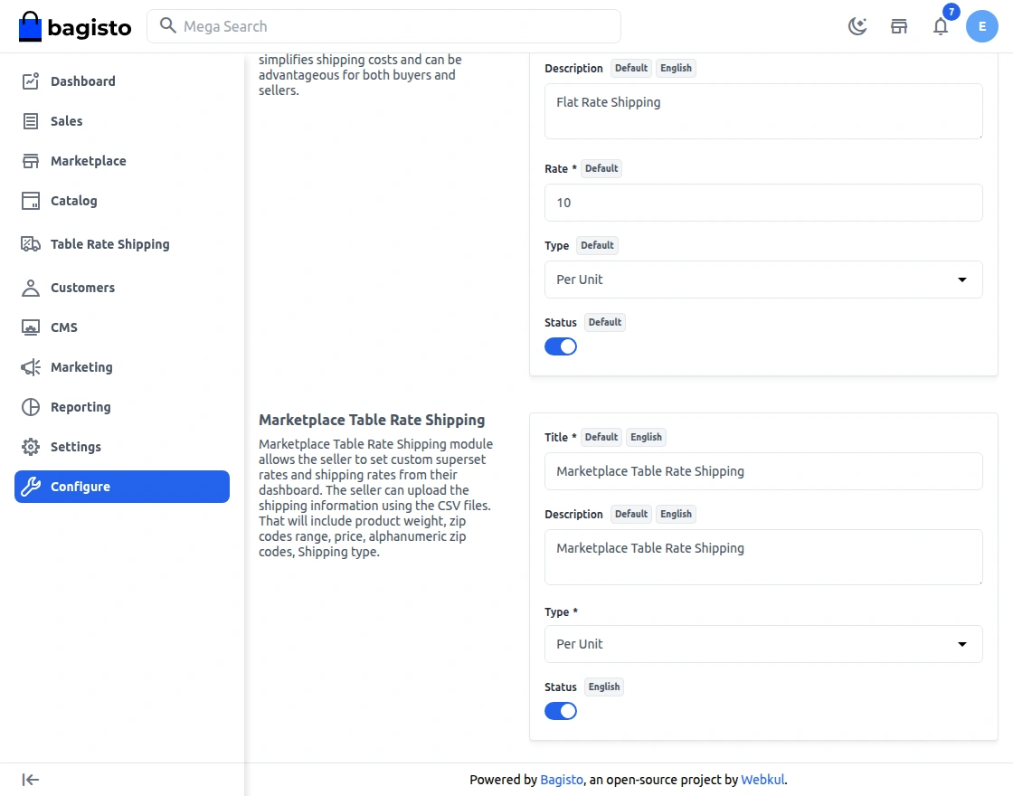Go to Catalog in sidebar
1013x796 pixels.
[x=73, y=201]
